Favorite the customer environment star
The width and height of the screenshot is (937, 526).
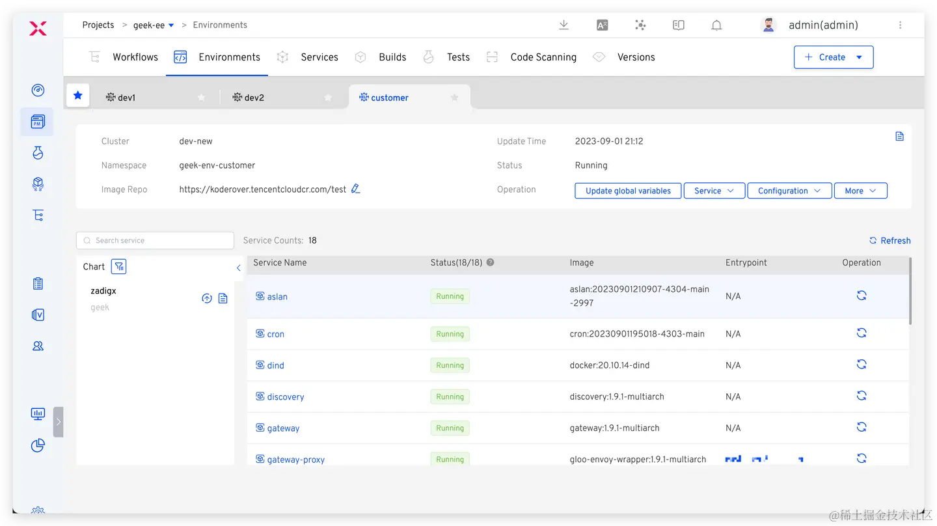tap(455, 98)
